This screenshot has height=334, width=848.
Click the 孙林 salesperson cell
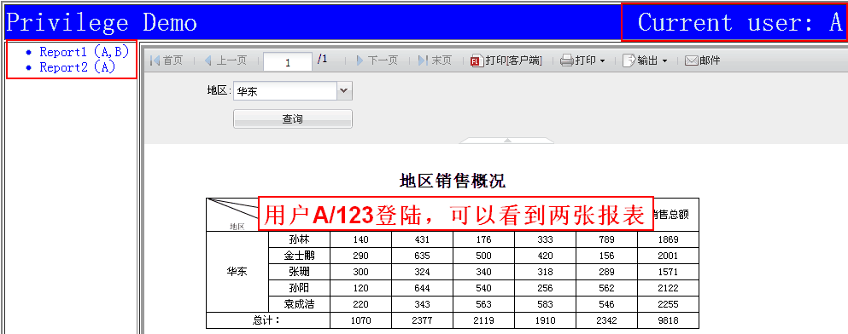[299, 239]
